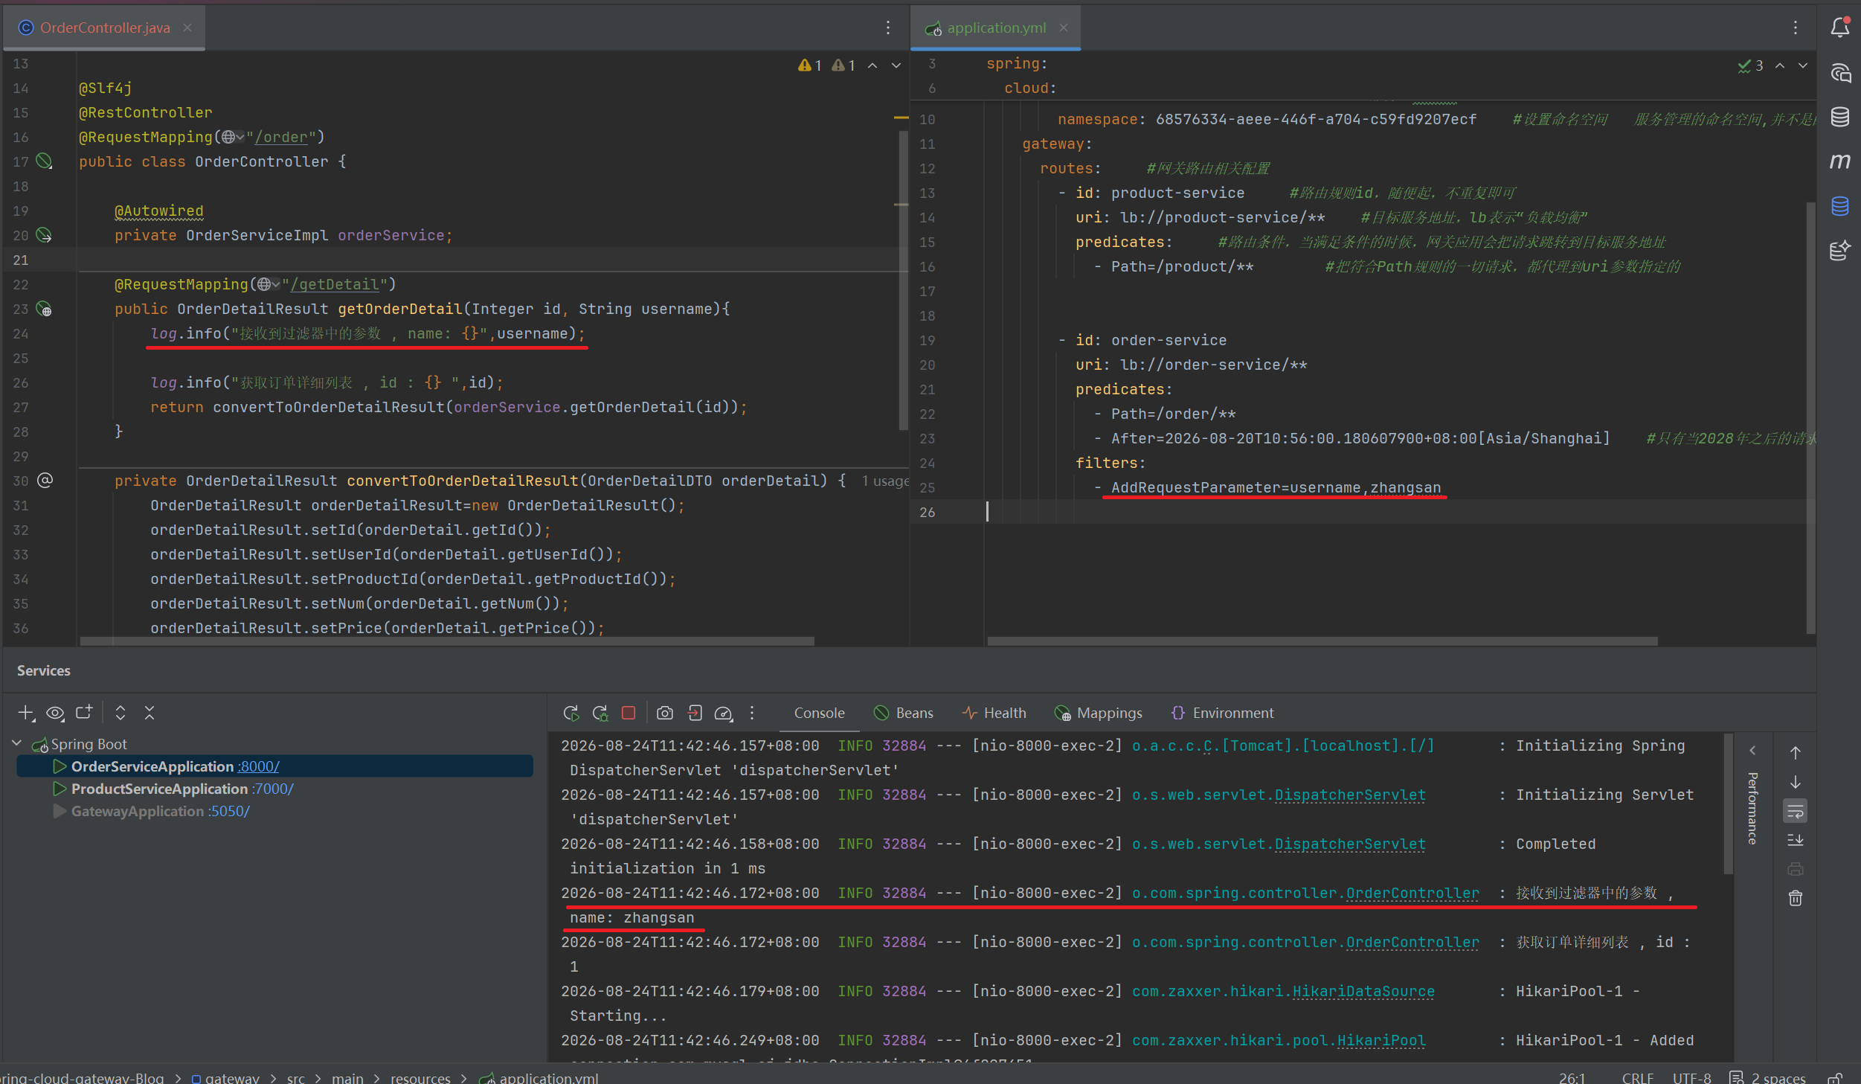This screenshot has height=1084, width=1861.
Task: Open the URL dropdown next to /getDetail mapping
Action: 269,284
